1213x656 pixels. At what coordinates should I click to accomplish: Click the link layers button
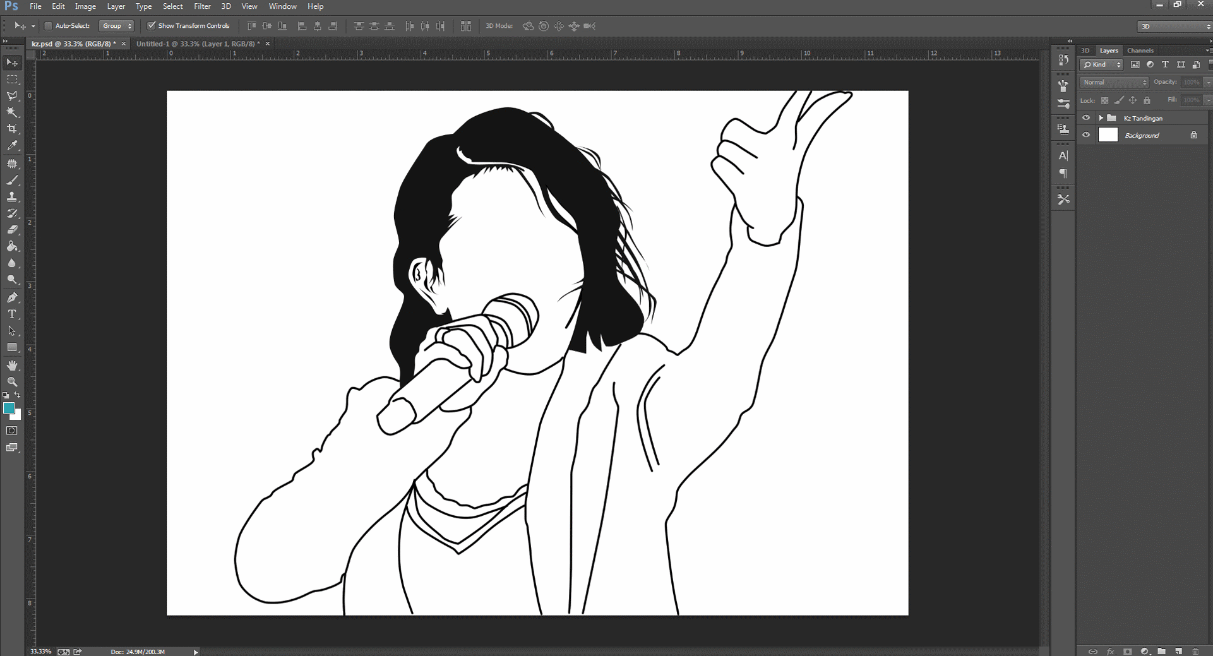click(x=1093, y=651)
